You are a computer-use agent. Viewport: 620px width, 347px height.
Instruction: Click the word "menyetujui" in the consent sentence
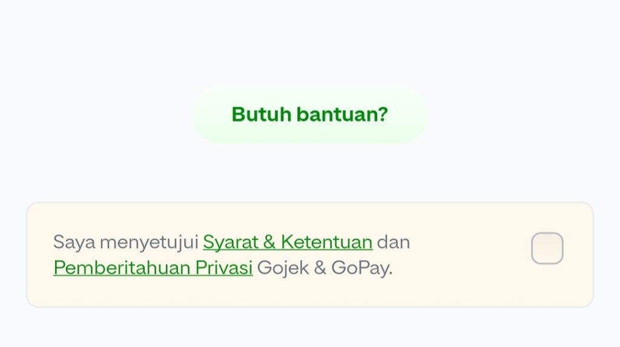point(149,242)
